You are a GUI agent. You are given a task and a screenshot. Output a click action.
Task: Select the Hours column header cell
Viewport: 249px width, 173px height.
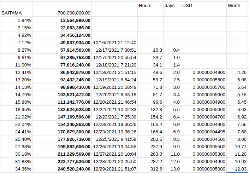[x=150, y=5]
